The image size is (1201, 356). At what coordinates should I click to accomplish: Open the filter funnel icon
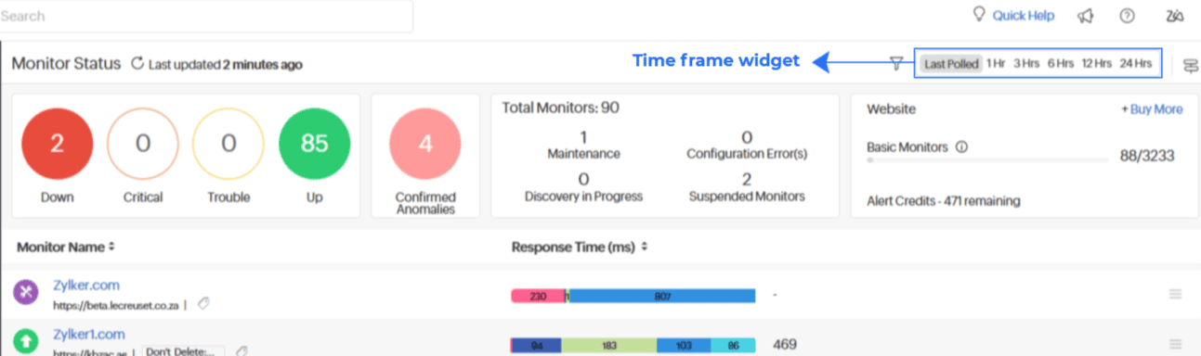click(x=895, y=63)
